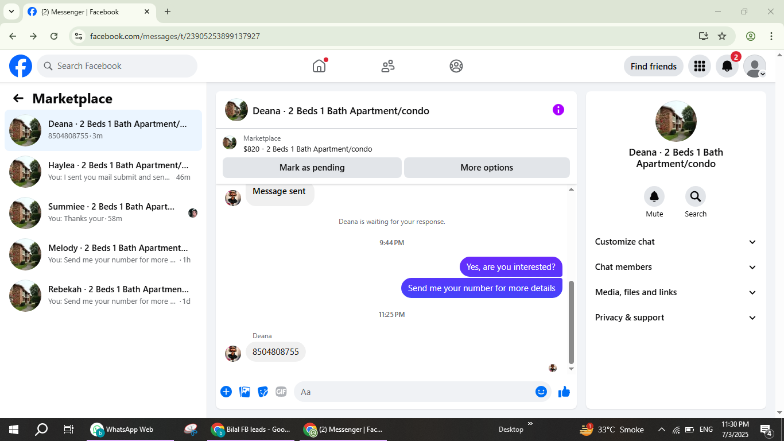Open the Facebook logo home link
Screen dimensions: 784x441
tap(21, 66)
